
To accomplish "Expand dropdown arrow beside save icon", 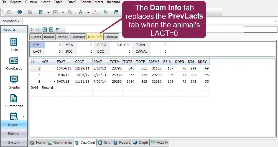I will click(63, 12).
